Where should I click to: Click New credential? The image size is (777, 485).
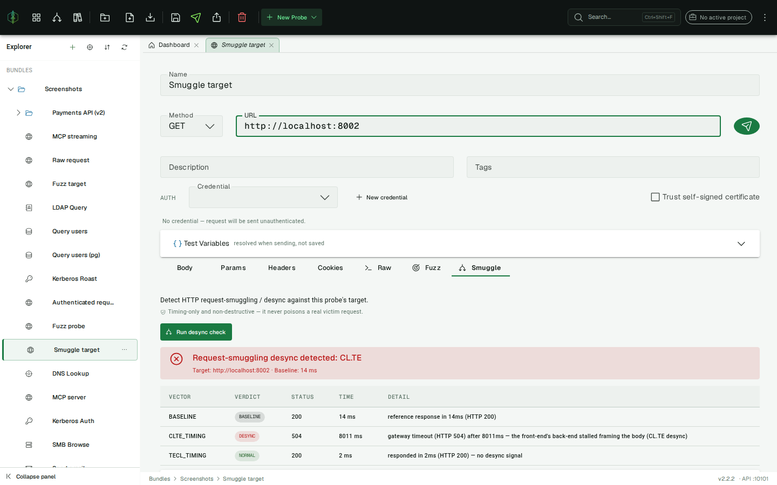[381, 197]
